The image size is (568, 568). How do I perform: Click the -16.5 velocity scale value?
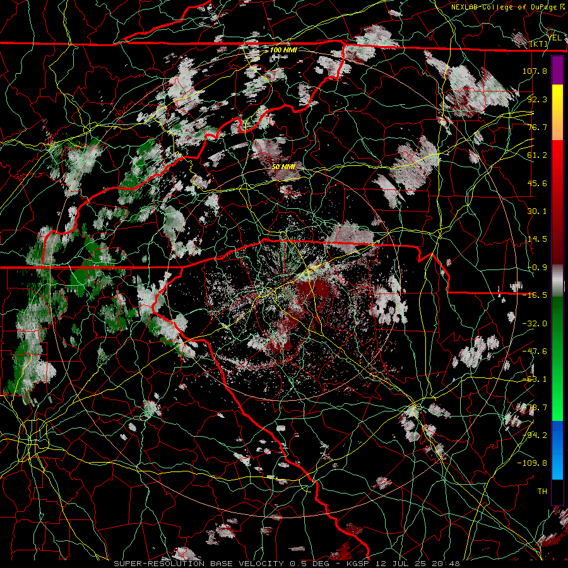point(535,295)
